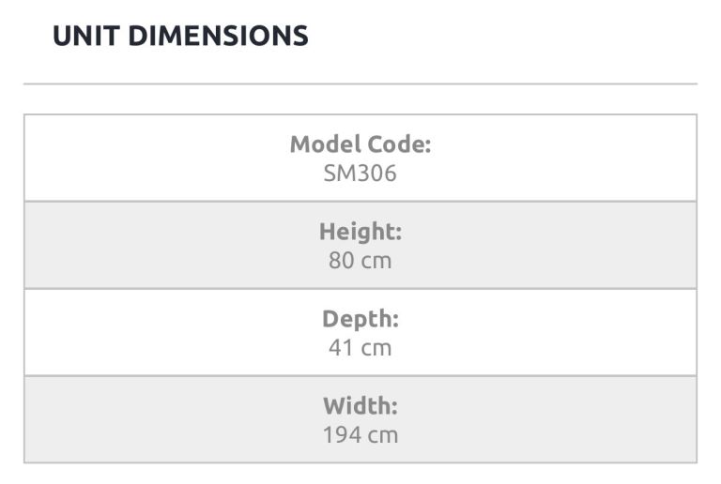Click the number 194 in the Width row
The width and height of the screenshot is (721, 484).
342,434
